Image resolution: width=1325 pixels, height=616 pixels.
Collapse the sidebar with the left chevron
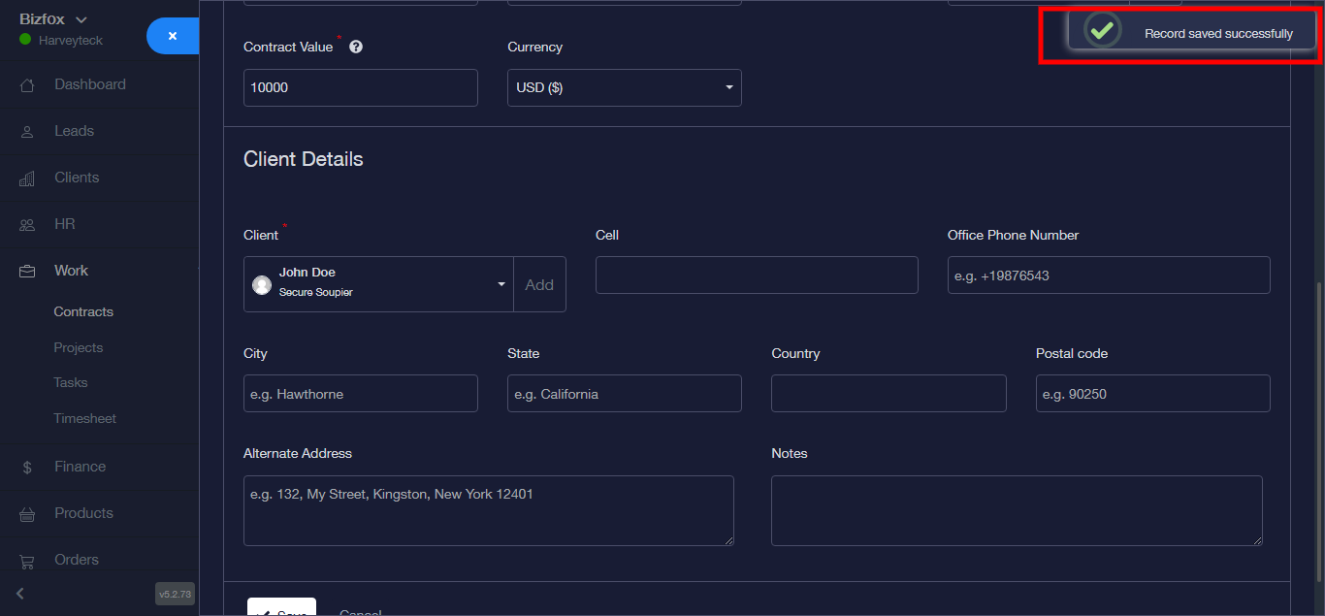pyautogui.click(x=20, y=593)
